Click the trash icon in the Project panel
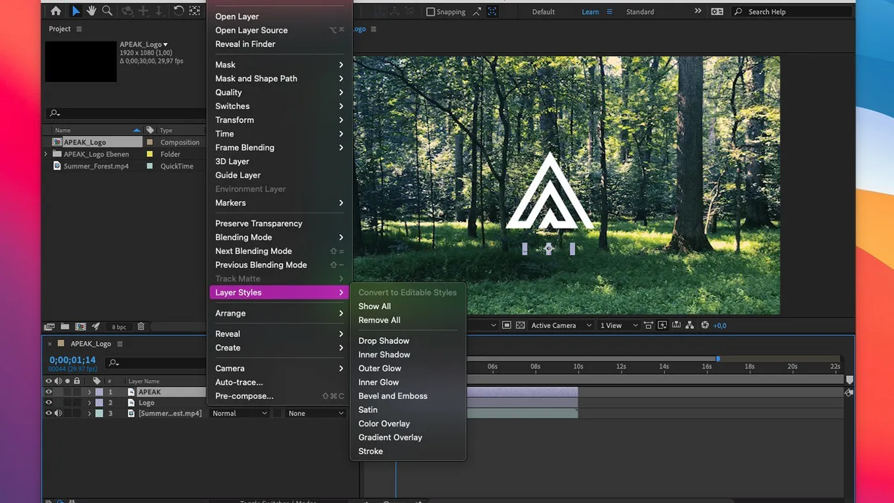The image size is (894, 503). click(141, 326)
